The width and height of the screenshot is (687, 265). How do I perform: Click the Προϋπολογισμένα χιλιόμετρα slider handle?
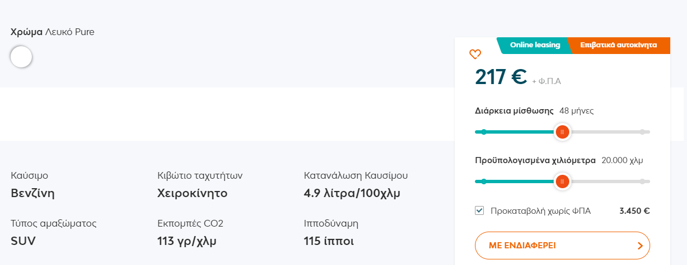[x=562, y=181]
